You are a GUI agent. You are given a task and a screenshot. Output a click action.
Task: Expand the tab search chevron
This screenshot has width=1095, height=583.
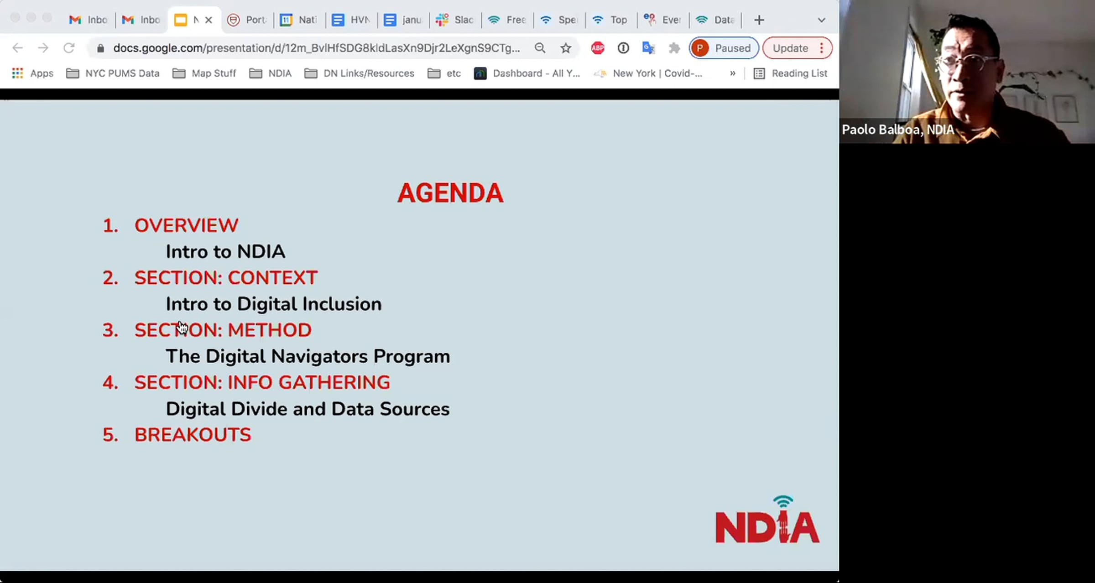click(x=821, y=20)
